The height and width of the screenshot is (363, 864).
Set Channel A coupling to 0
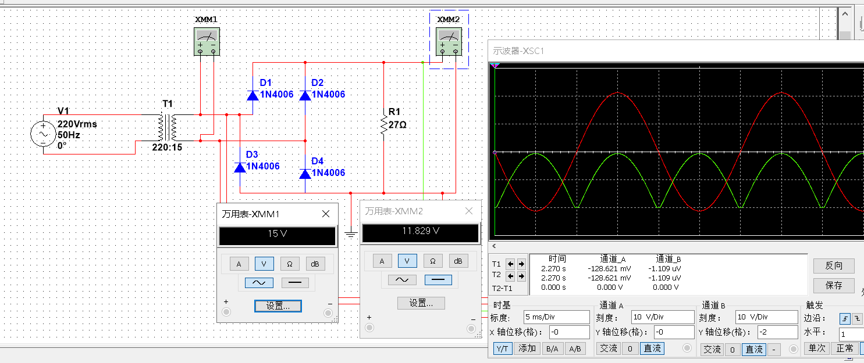coord(630,348)
